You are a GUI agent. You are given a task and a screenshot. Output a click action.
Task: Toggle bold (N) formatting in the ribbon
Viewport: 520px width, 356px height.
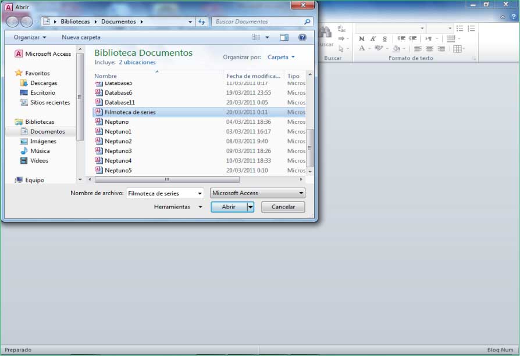(361, 39)
